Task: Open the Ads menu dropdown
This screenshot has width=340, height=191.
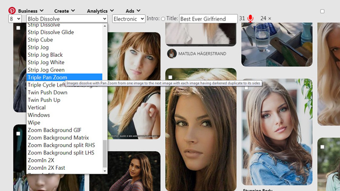Action: pos(133,11)
